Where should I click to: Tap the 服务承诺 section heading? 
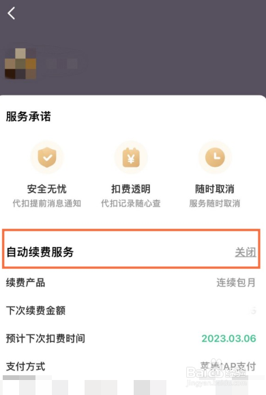click(x=29, y=116)
